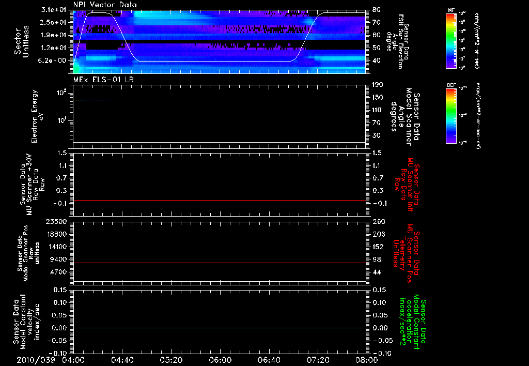Image resolution: width=529 pixels, height=366 pixels.
Task: Click the NF flux color bar
Action: (452, 41)
